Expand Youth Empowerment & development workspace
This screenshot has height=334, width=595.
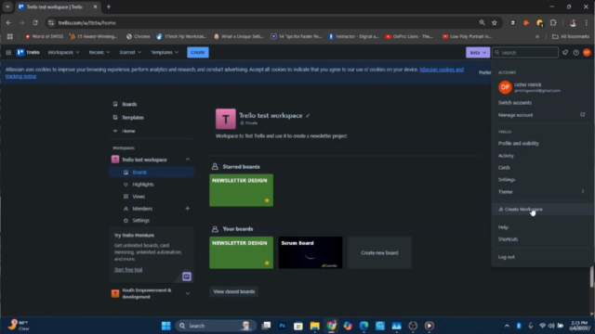[x=188, y=293]
